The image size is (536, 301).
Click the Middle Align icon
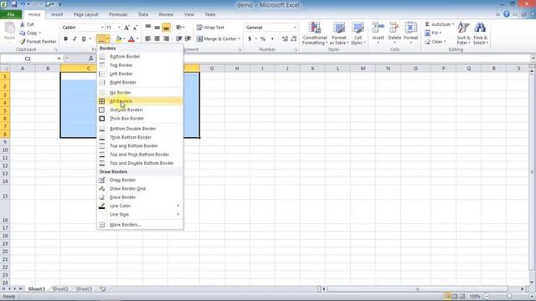point(157,28)
